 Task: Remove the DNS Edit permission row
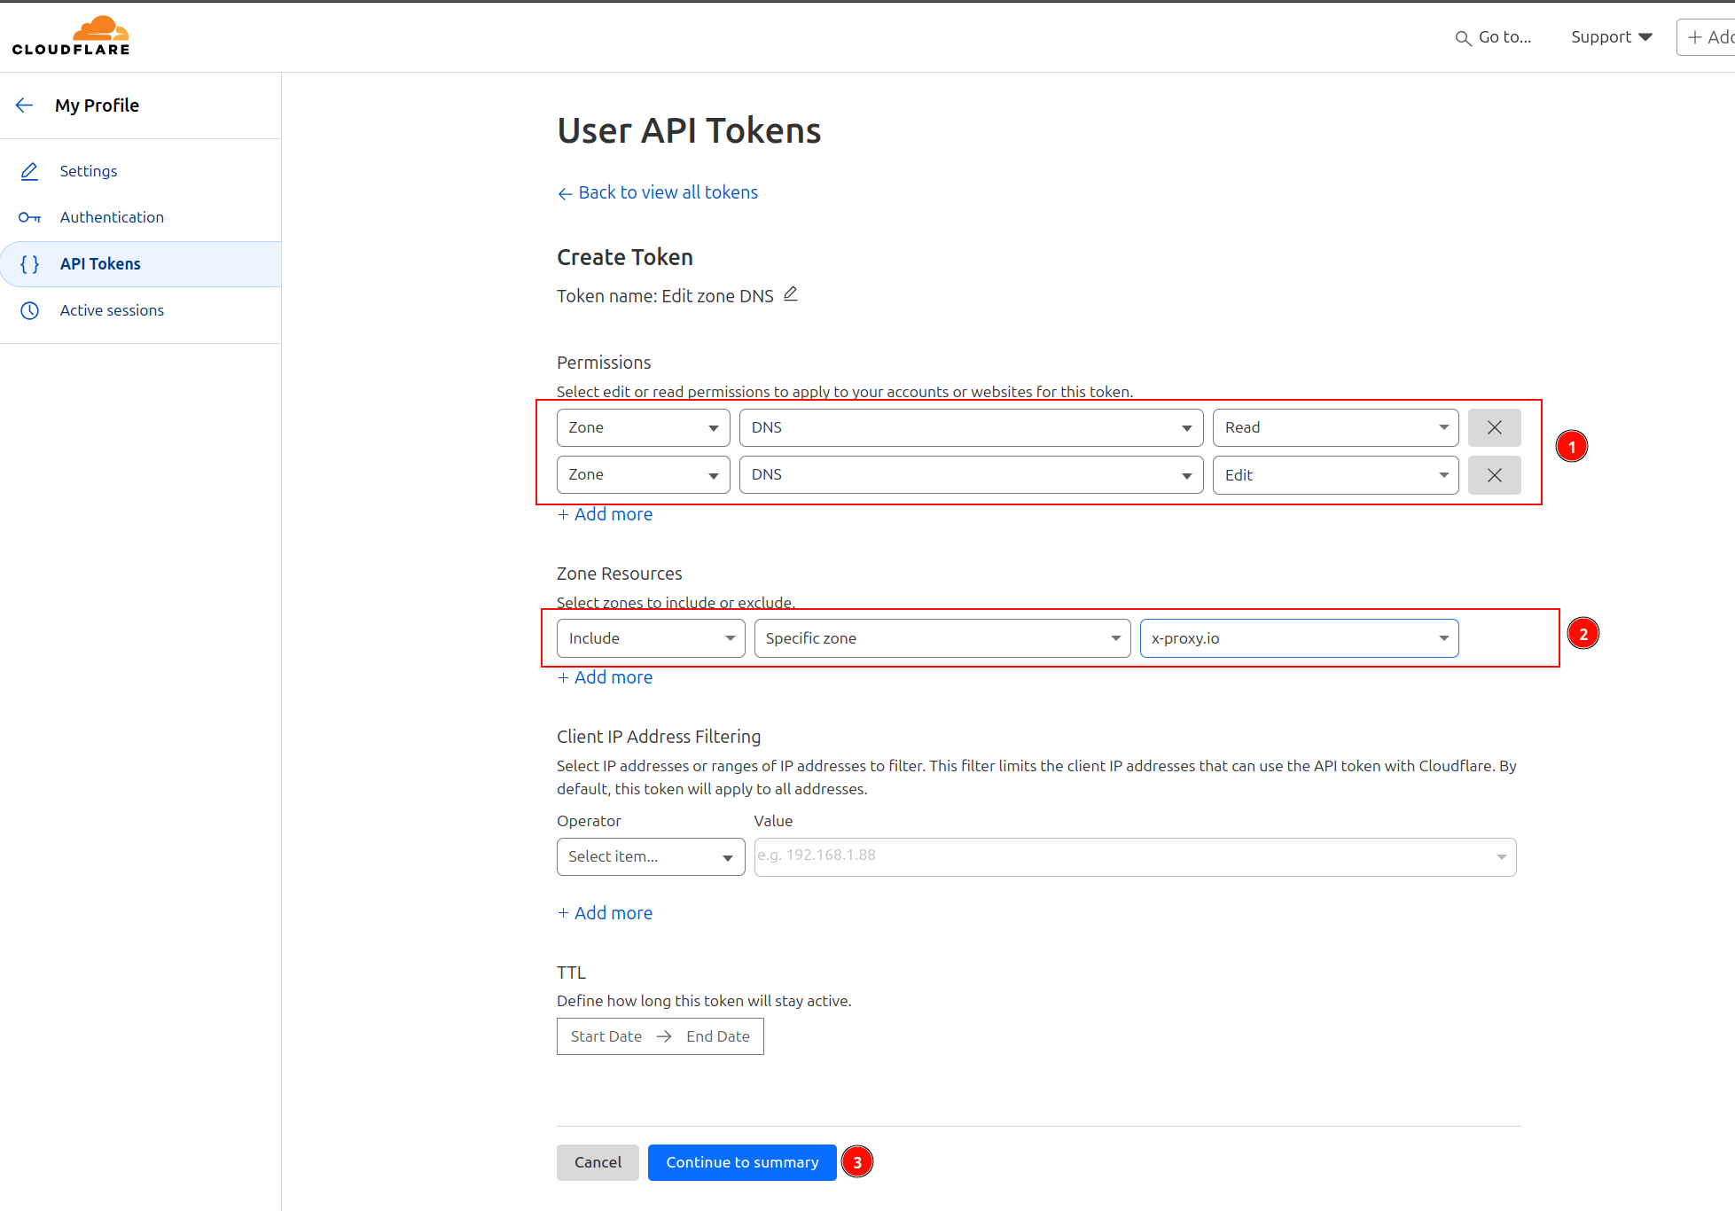pyautogui.click(x=1494, y=475)
